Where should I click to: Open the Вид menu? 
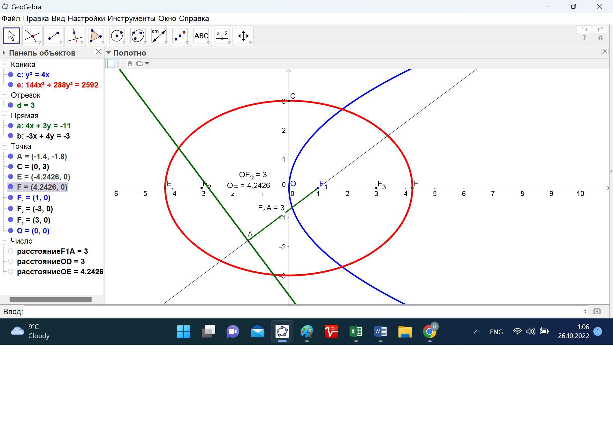58,19
